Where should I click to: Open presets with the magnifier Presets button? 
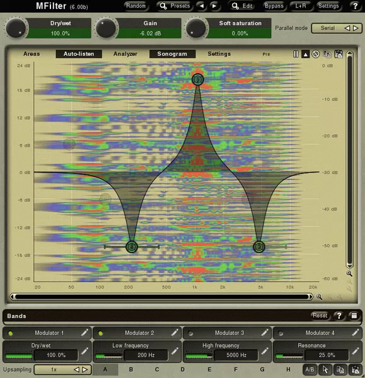175,6
